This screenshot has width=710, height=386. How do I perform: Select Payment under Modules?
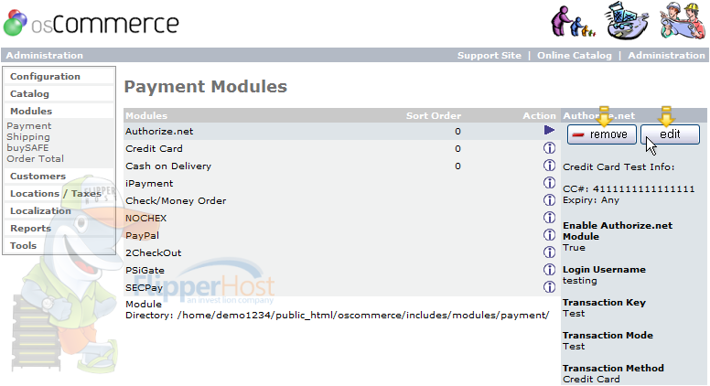(29, 126)
